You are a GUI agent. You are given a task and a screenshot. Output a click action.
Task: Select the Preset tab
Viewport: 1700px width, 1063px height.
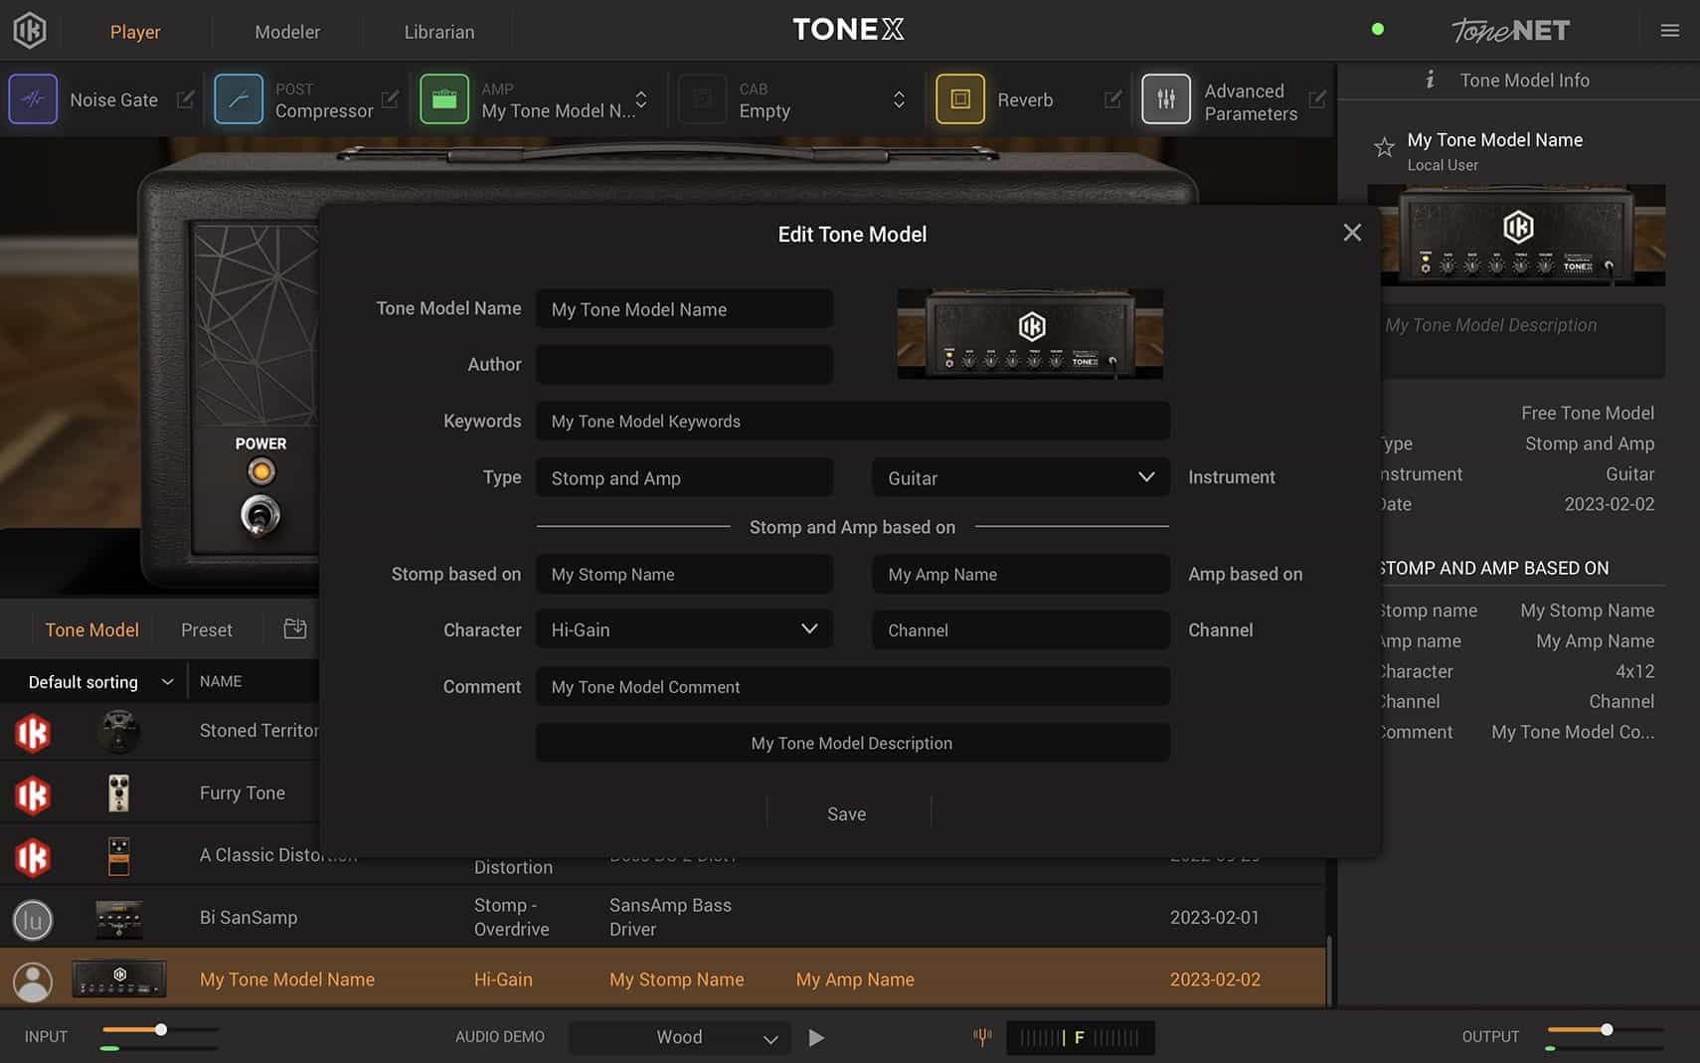(207, 629)
